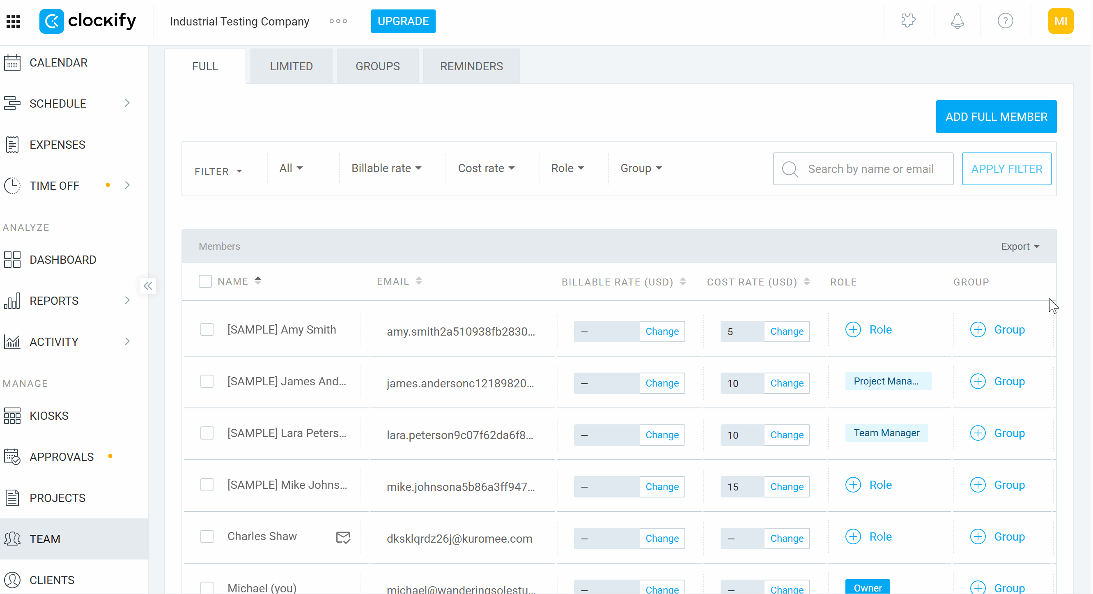Expand the Export dropdown
The width and height of the screenshot is (1093, 594).
[x=1020, y=247]
